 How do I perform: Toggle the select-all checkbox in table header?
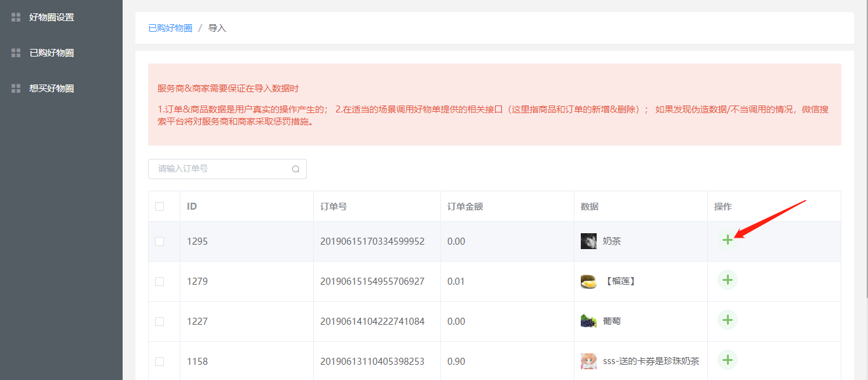(x=159, y=207)
